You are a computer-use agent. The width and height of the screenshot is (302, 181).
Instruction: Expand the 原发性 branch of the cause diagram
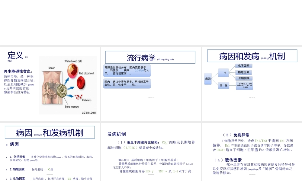223,86
